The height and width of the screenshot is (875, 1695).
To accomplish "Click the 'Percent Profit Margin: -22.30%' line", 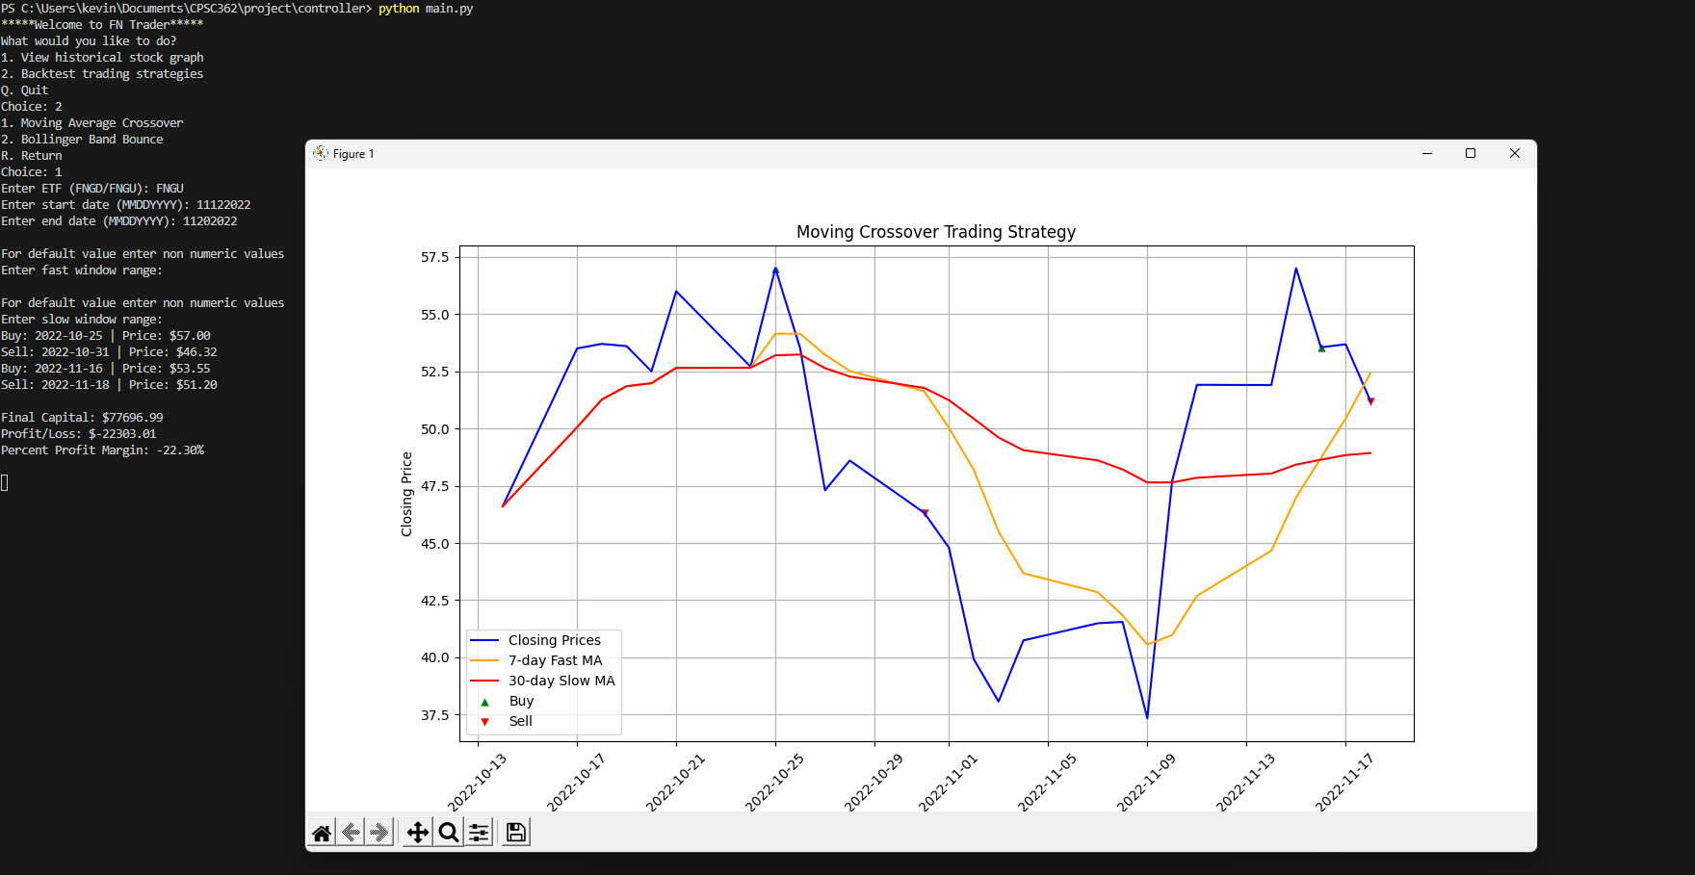I will click(102, 450).
